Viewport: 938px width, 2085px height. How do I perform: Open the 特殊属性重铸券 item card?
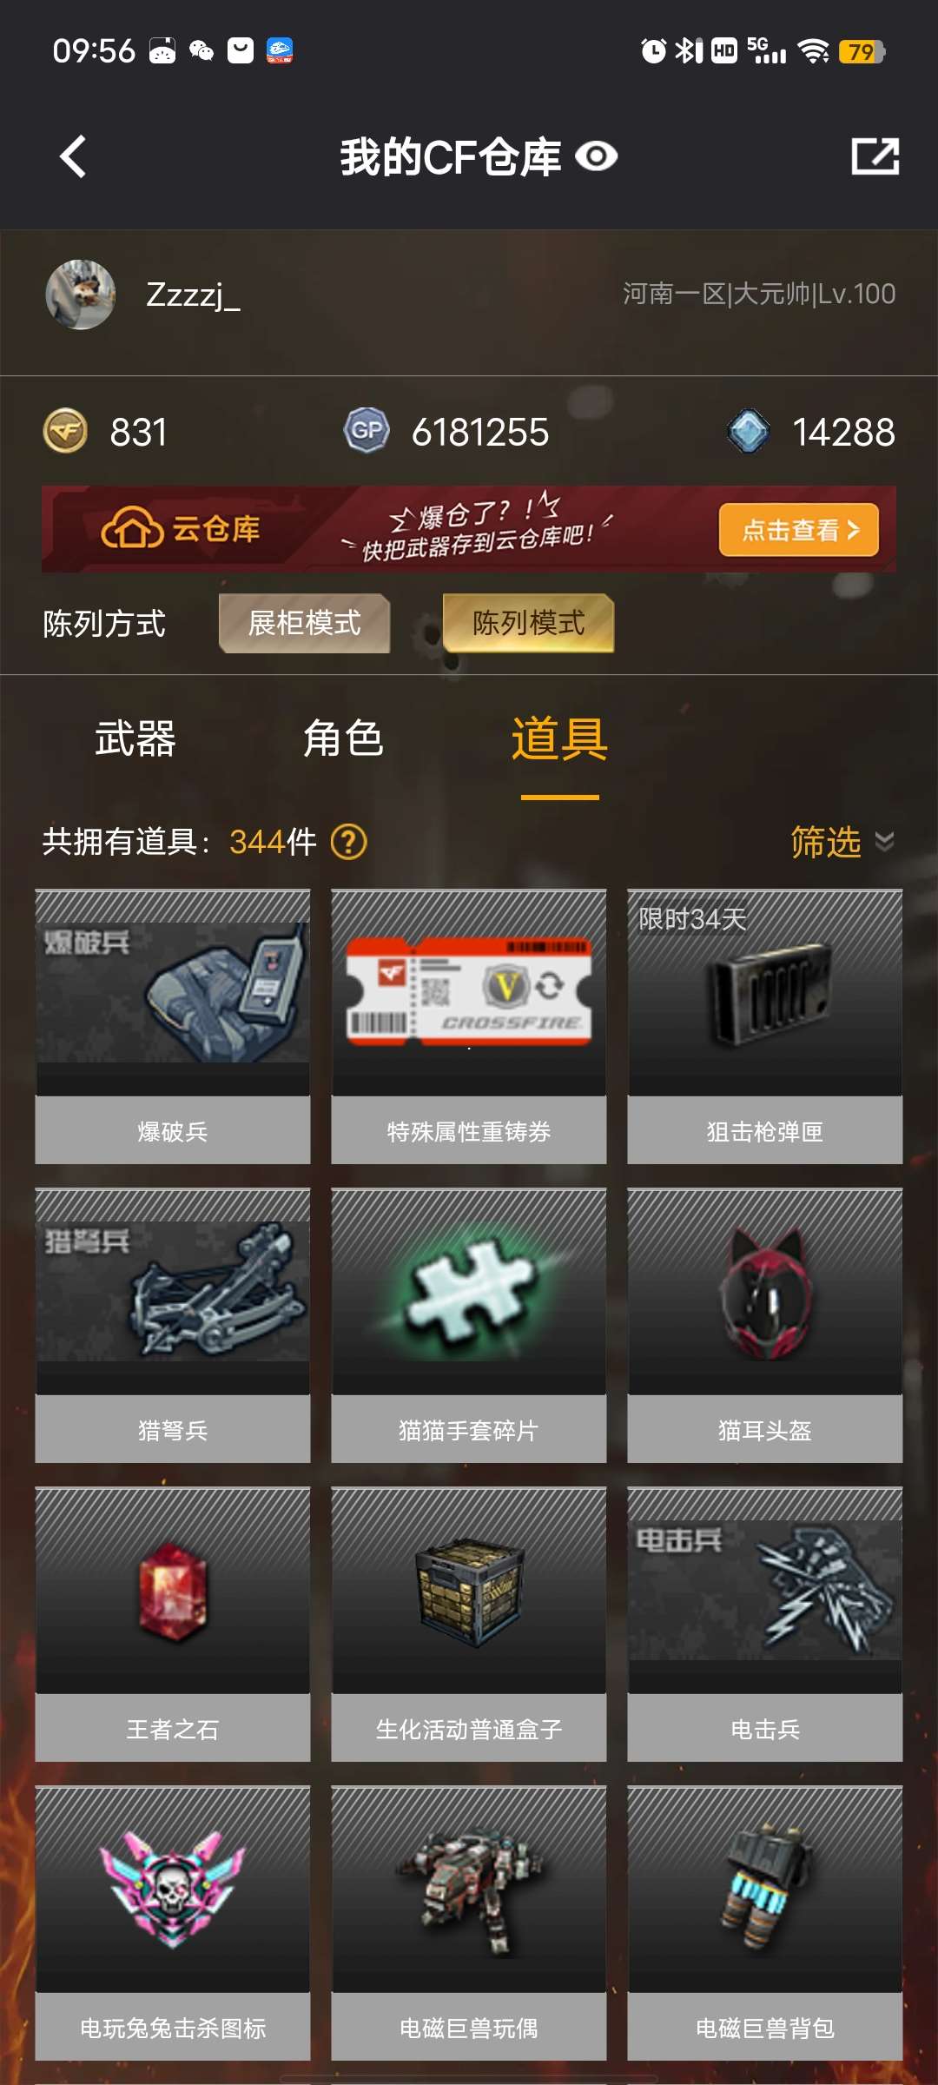[469, 1027]
